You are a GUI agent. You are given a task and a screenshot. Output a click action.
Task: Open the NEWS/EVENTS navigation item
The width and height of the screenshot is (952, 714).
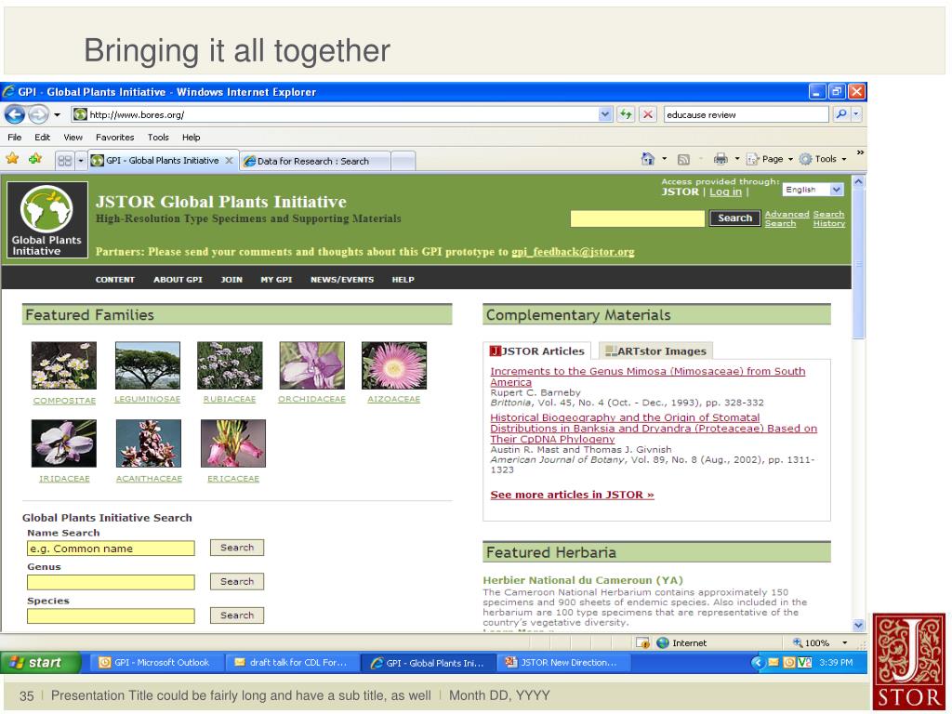click(x=342, y=279)
